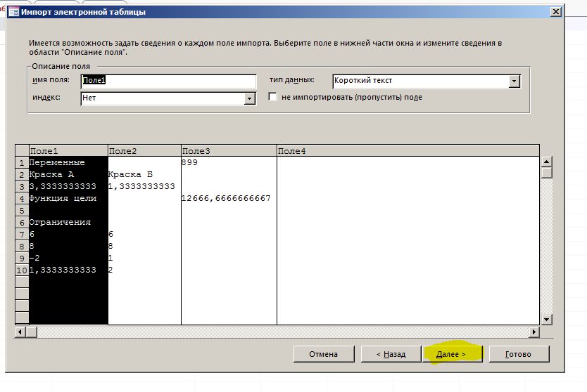587x392 pixels.
Task: Click the '12666,6666666667' cell
Action: pyautogui.click(x=229, y=198)
